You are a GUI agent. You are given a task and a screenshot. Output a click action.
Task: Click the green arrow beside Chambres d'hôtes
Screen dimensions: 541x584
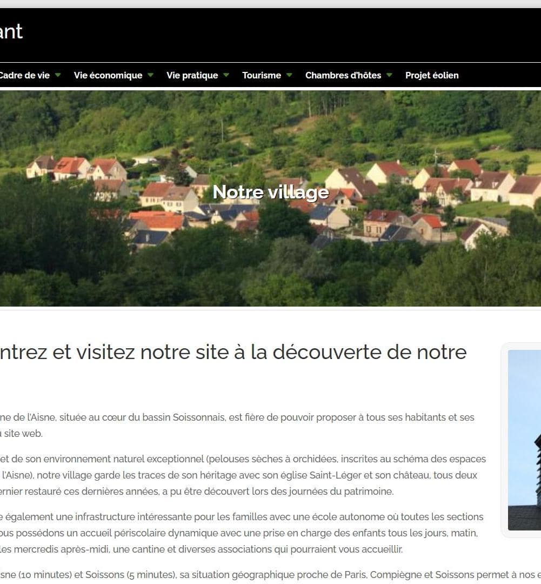(389, 75)
